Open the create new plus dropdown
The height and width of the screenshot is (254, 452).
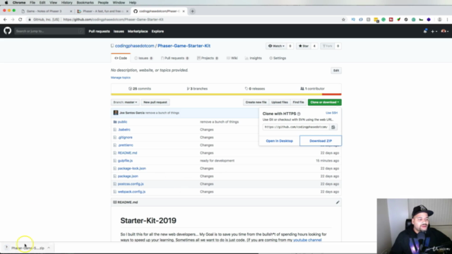coord(434,31)
